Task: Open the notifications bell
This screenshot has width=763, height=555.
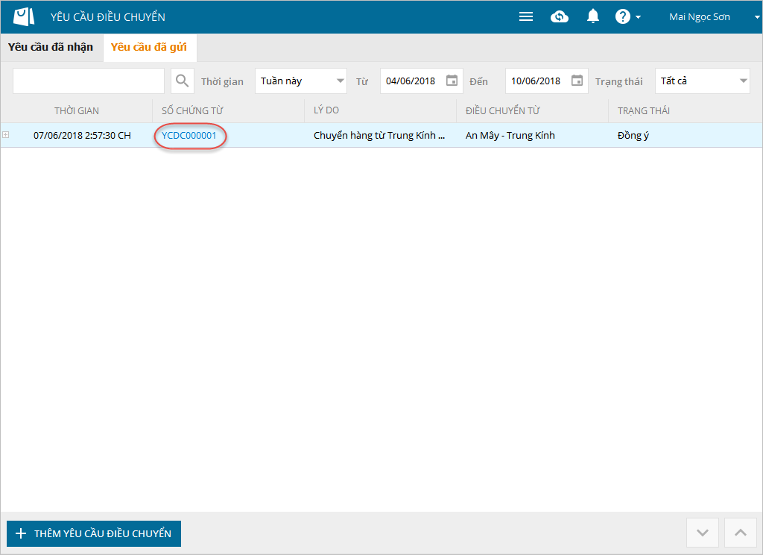Action: [593, 16]
